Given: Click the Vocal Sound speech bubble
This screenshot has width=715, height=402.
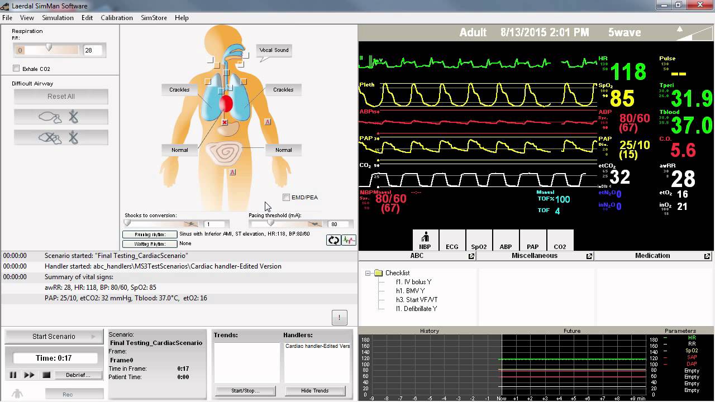Looking at the screenshot, I should [x=274, y=51].
